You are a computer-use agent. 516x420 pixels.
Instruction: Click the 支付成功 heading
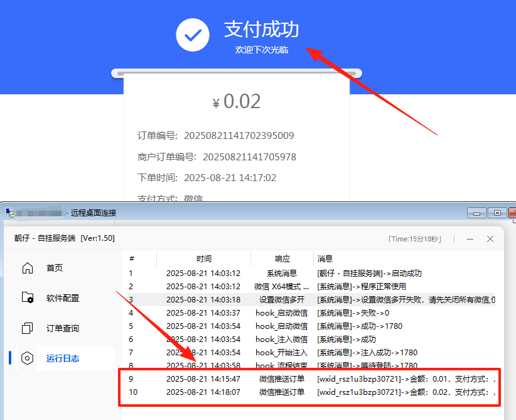tap(262, 29)
